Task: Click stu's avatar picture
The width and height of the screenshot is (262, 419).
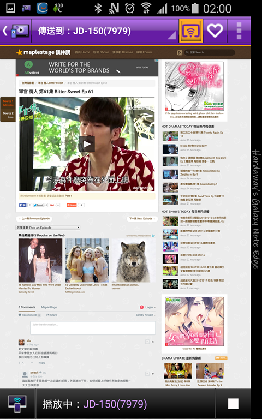Action: click(x=21, y=343)
